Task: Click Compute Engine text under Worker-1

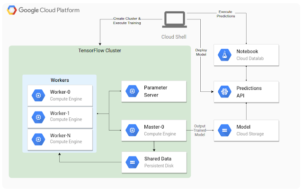Action: coord(66,120)
